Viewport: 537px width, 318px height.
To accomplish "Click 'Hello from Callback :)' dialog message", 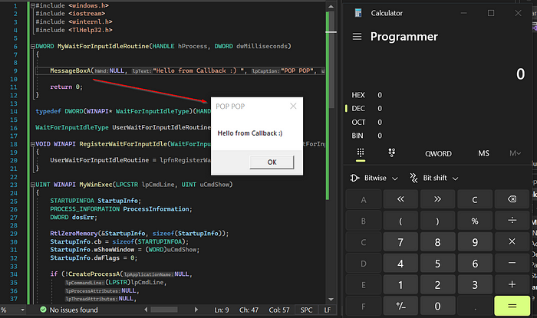I will 249,133.
